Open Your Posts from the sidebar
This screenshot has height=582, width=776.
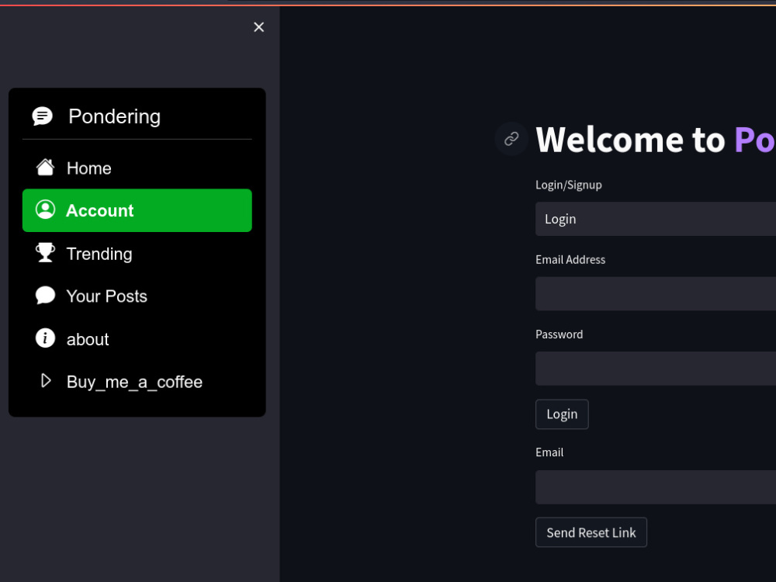(137, 296)
